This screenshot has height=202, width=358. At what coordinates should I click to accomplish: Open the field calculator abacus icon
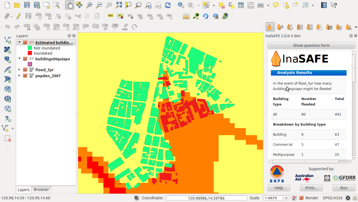(x=251, y=5)
